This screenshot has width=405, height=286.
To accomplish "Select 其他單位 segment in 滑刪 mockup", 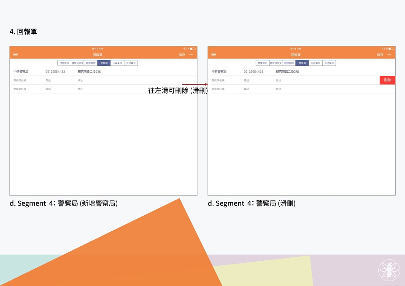I will click(329, 63).
